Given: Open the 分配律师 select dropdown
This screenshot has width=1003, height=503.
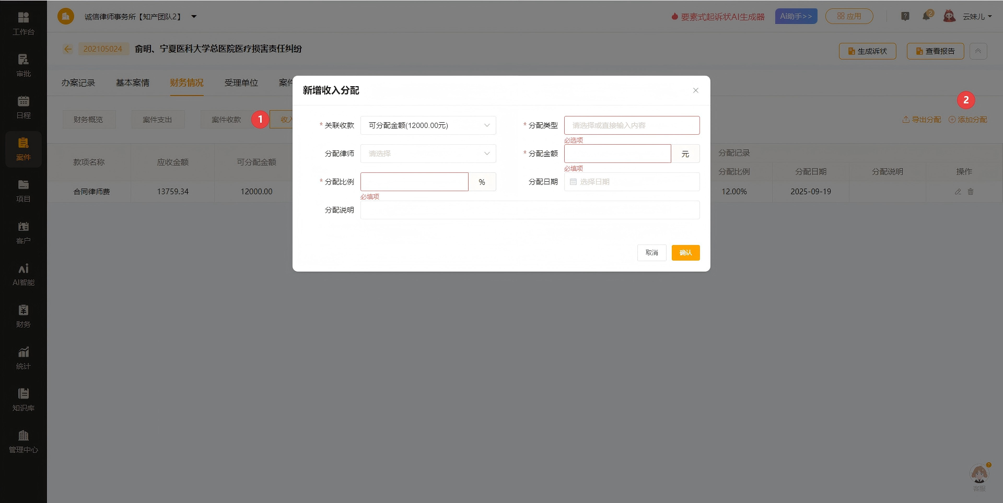Looking at the screenshot, I should pyautogui.click(x=428, y=154).
